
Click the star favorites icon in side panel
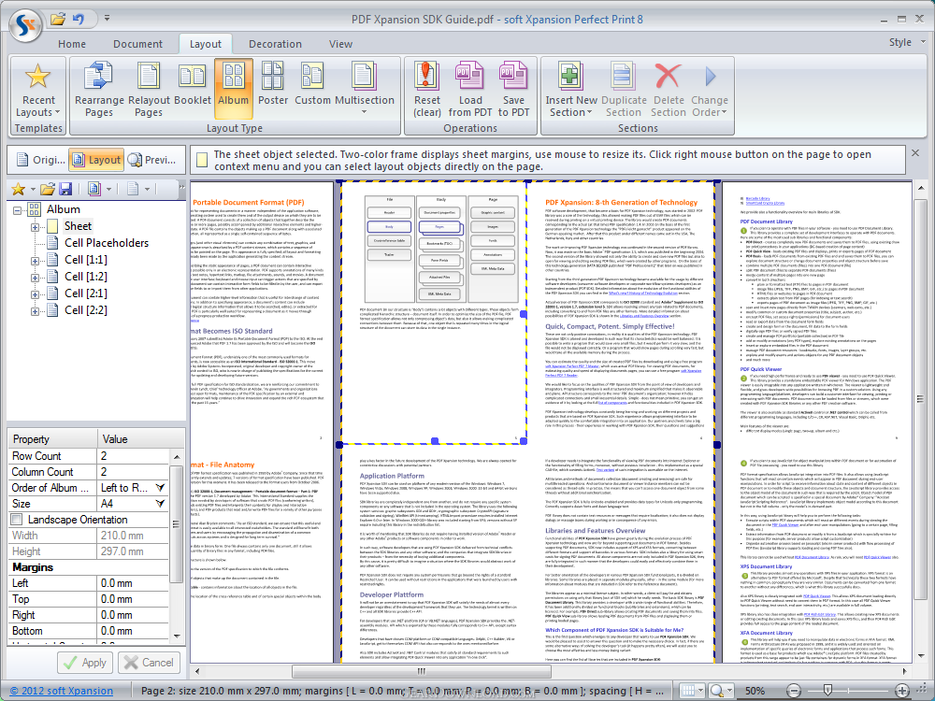pyautogui.click(x=19, y=189)
